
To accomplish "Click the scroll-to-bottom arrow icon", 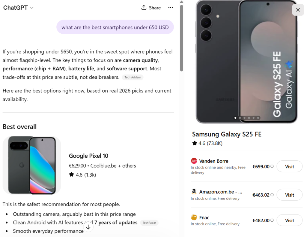I will (x=88, y=227).
